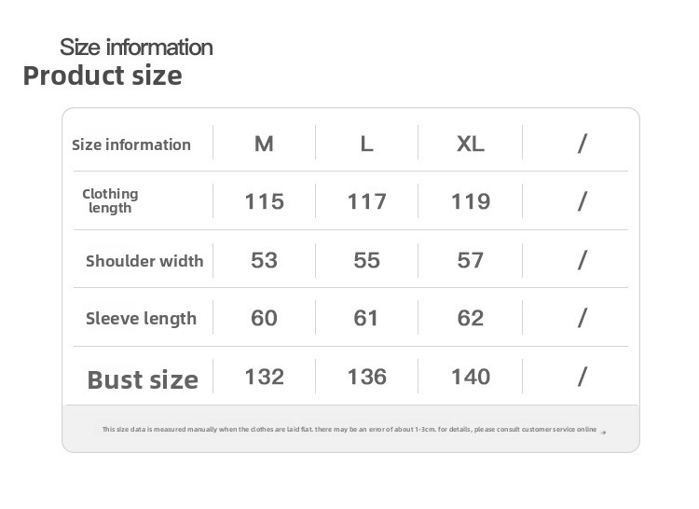The image size is (699, 509).
Task: Click shoulder width value 55
Action: tap(366, 260)
